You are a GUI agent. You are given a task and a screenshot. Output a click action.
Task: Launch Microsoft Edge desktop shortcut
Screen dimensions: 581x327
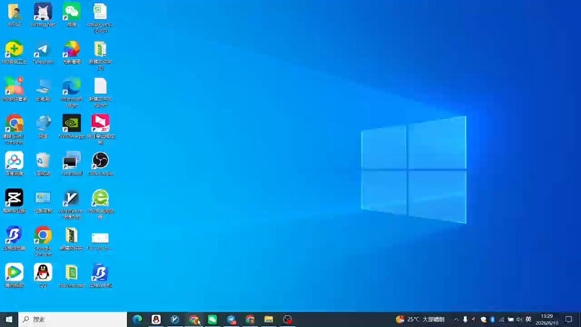[72, 92]
